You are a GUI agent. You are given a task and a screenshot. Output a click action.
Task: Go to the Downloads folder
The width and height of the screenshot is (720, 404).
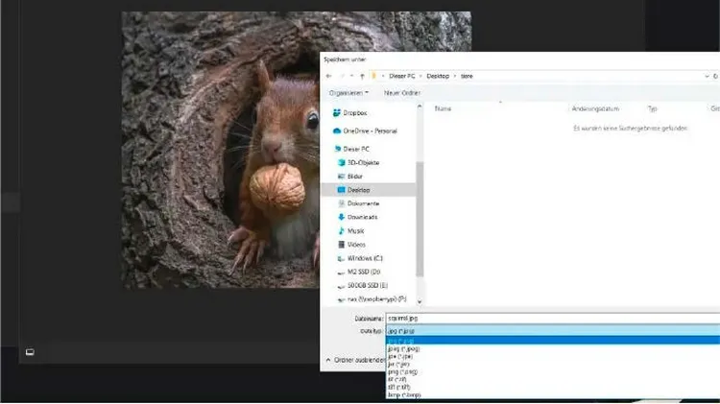(363, 217)
